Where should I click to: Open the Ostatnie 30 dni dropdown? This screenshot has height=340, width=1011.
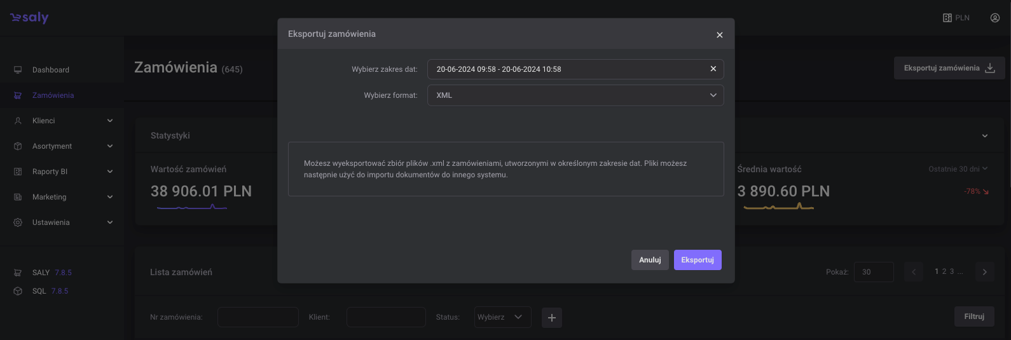click(958, 169)
